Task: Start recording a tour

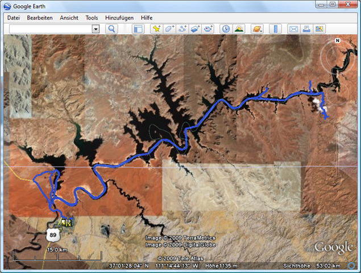Action: point(209,28)
